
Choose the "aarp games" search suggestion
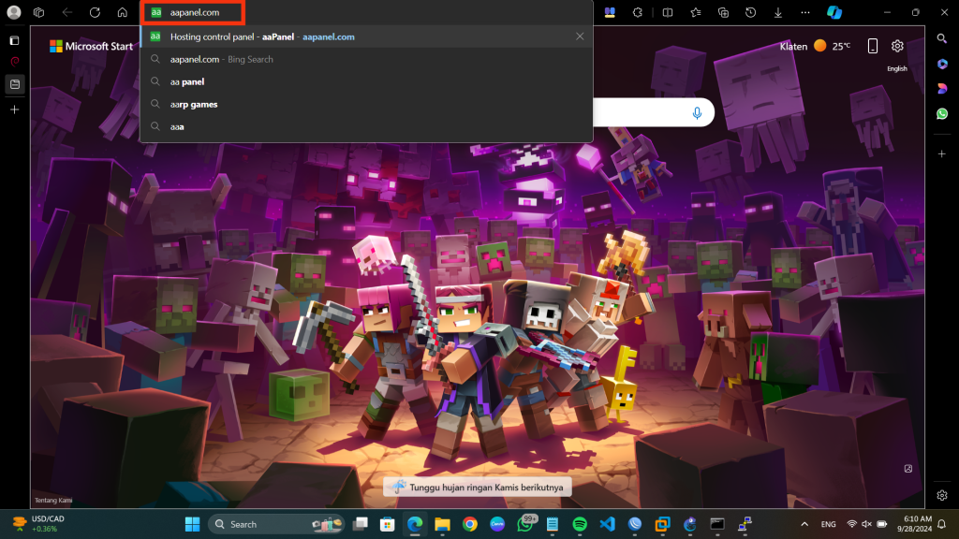[x=194, y=104]
